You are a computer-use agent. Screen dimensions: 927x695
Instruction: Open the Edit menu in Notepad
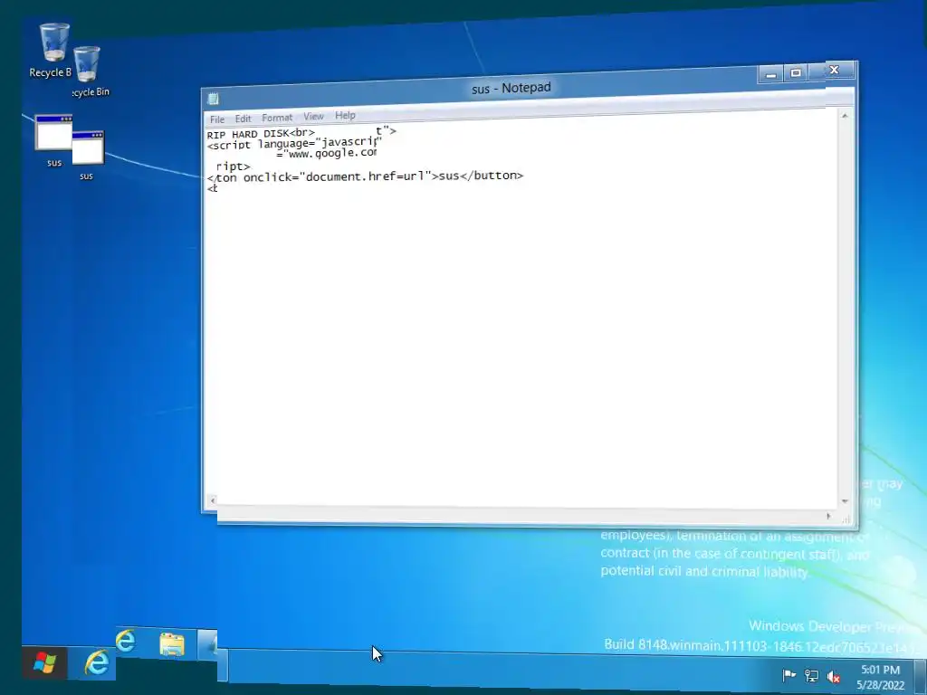pyautogui.click(x=243, y=119)
